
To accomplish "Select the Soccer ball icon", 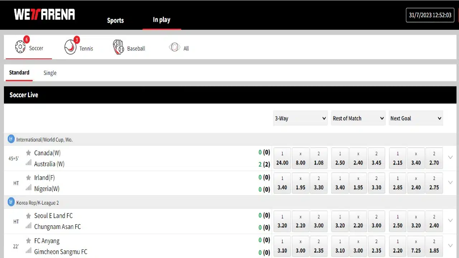I will (20, 47).
